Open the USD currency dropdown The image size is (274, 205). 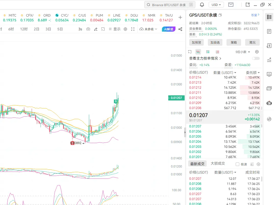pos(216,5)
